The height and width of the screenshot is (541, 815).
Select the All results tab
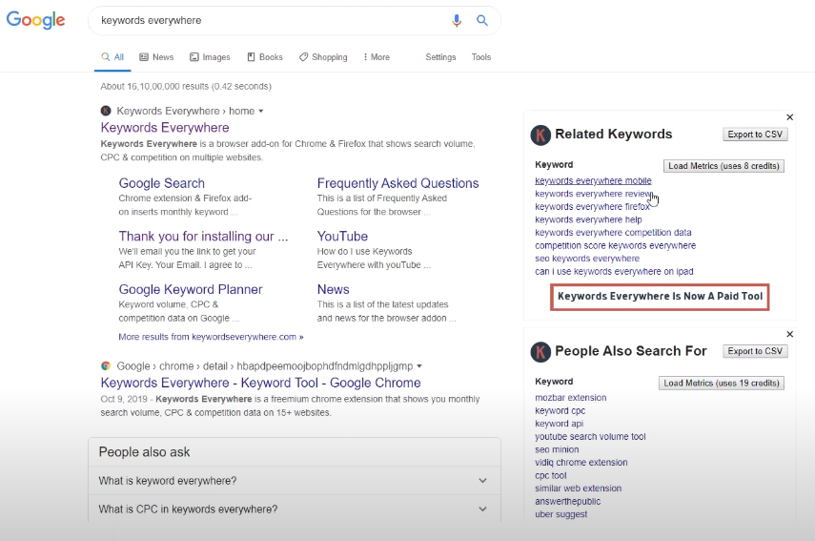pos(112,57)
